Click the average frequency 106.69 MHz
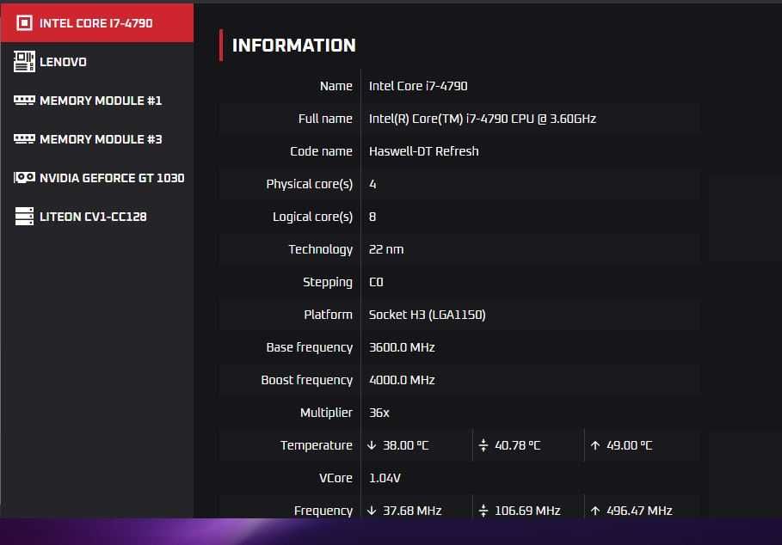 pos(527,511)
